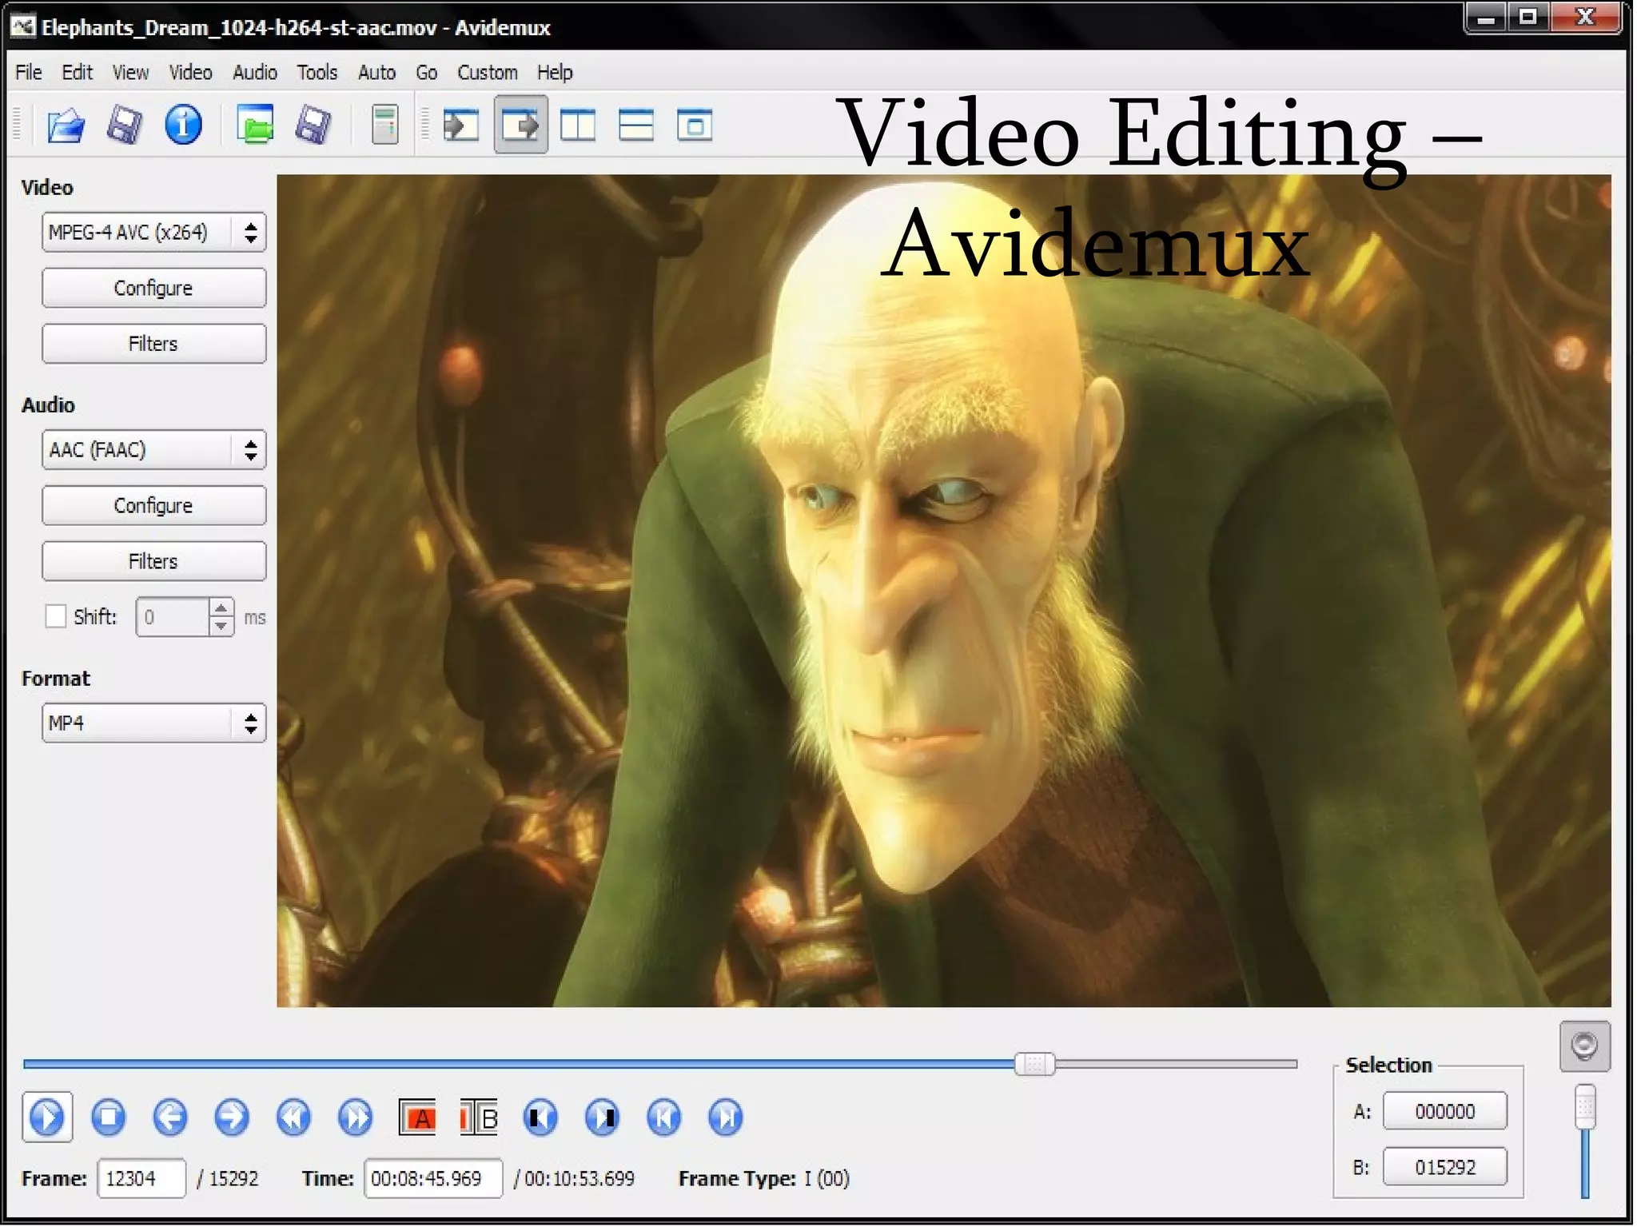Click the video preview frame
1637x1227 pixels.
pyautogui.click(x=944, y=591)
